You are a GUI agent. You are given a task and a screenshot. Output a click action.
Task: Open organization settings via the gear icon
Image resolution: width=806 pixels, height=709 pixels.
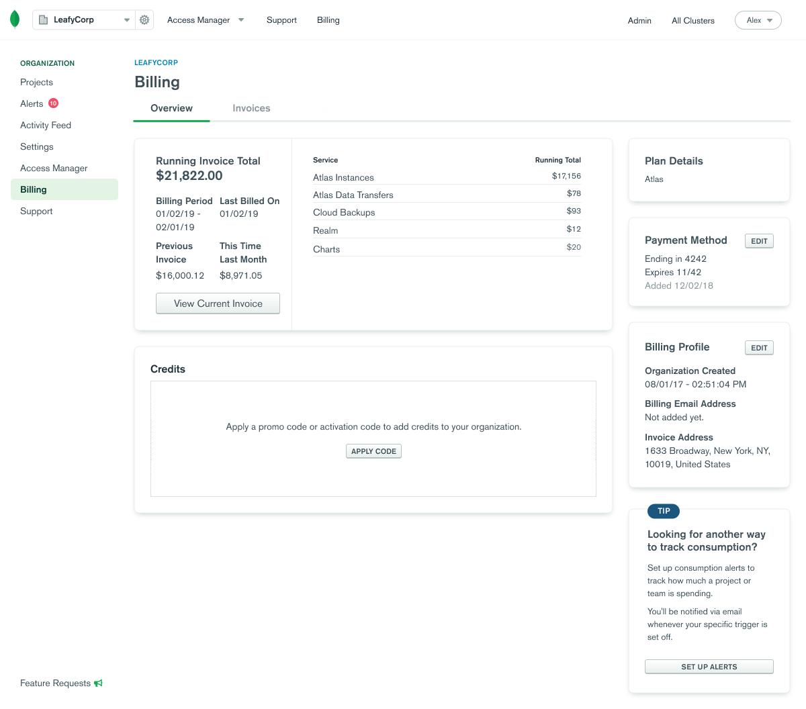(x=144, y=19)
